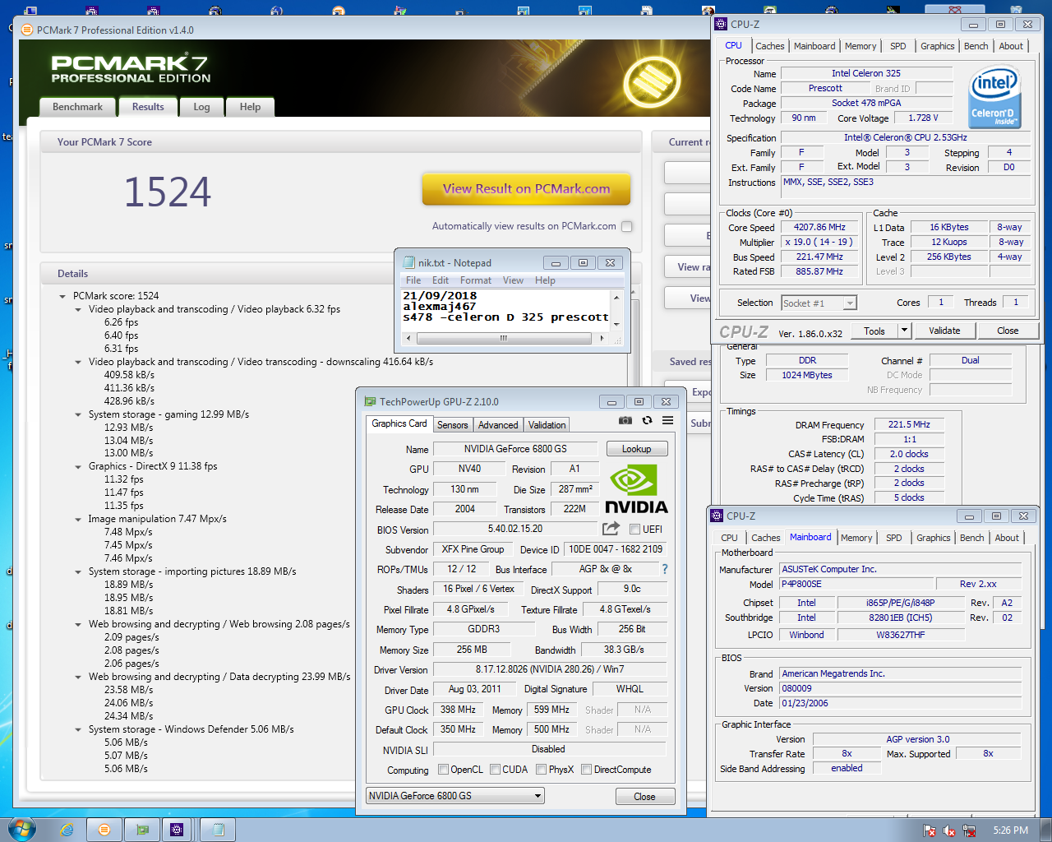This screenshot has height=842, width=1052.
Task: Toggle the OpenCL checkbox
Action: coord(444,770)
